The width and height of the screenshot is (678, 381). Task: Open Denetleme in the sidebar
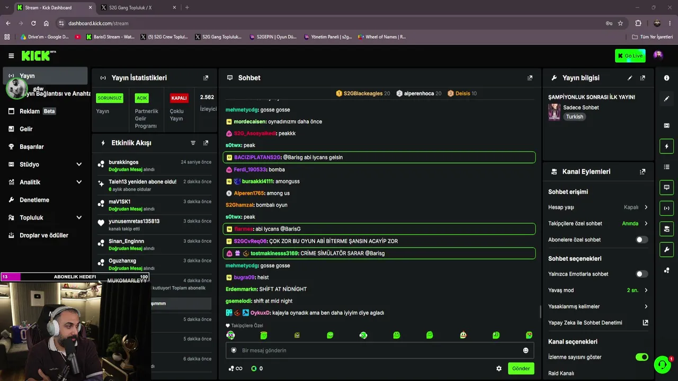[x=45, y=200]
